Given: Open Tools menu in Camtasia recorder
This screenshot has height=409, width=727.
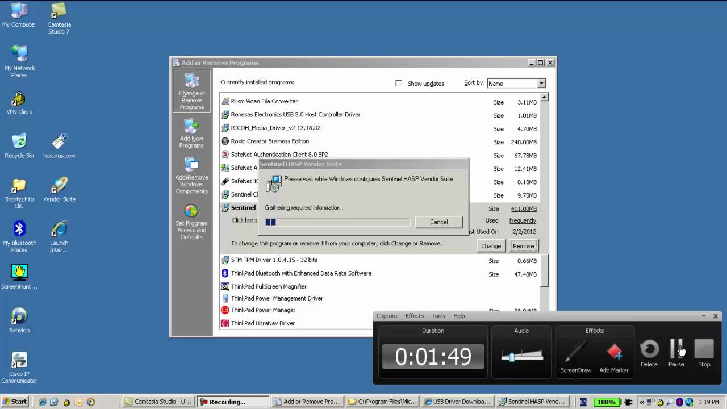Looking at the screenshot, I should point(438,316).
